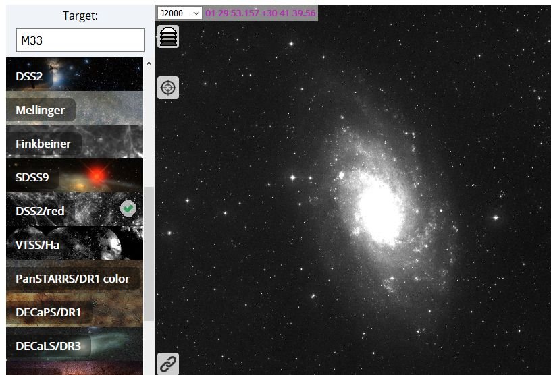The height and width of the screenshot is (375, 551).
Task: Select the DSS2 survey thumbnail
Action: coord(74,74)
